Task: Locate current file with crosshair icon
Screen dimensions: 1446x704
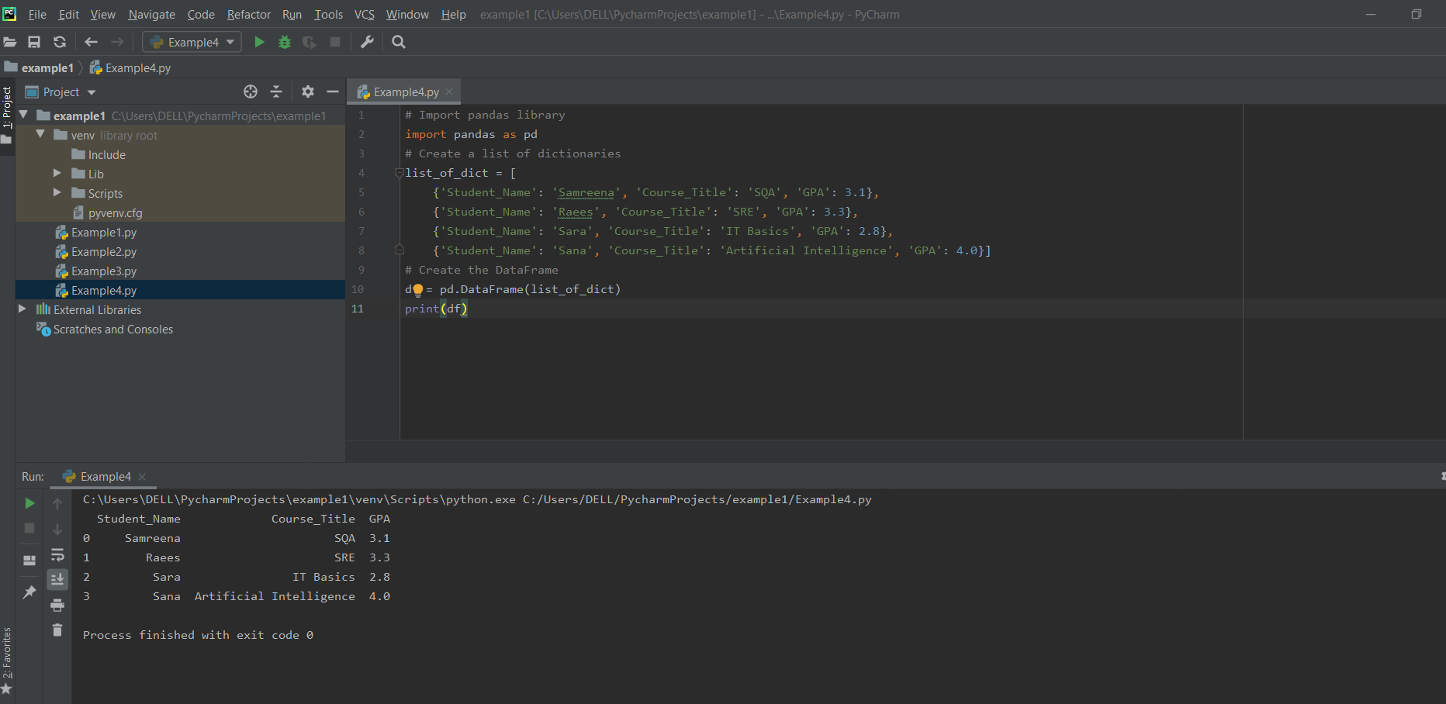Action: coord(251,91)
